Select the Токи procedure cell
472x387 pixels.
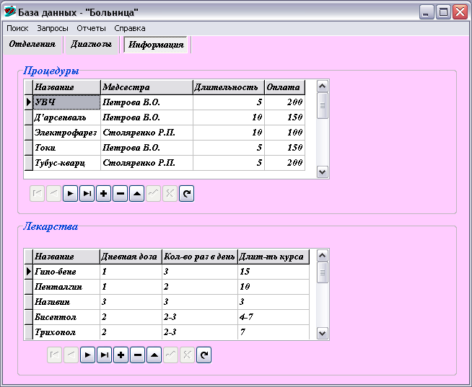(66, 148)
